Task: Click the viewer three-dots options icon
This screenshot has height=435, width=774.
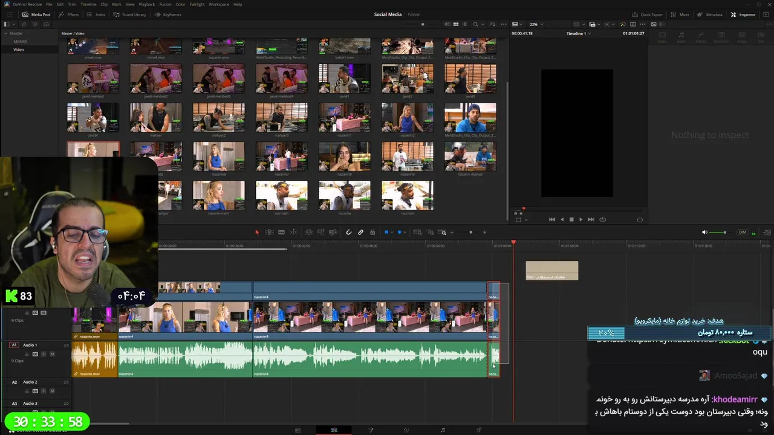Action: click(643, 24)
